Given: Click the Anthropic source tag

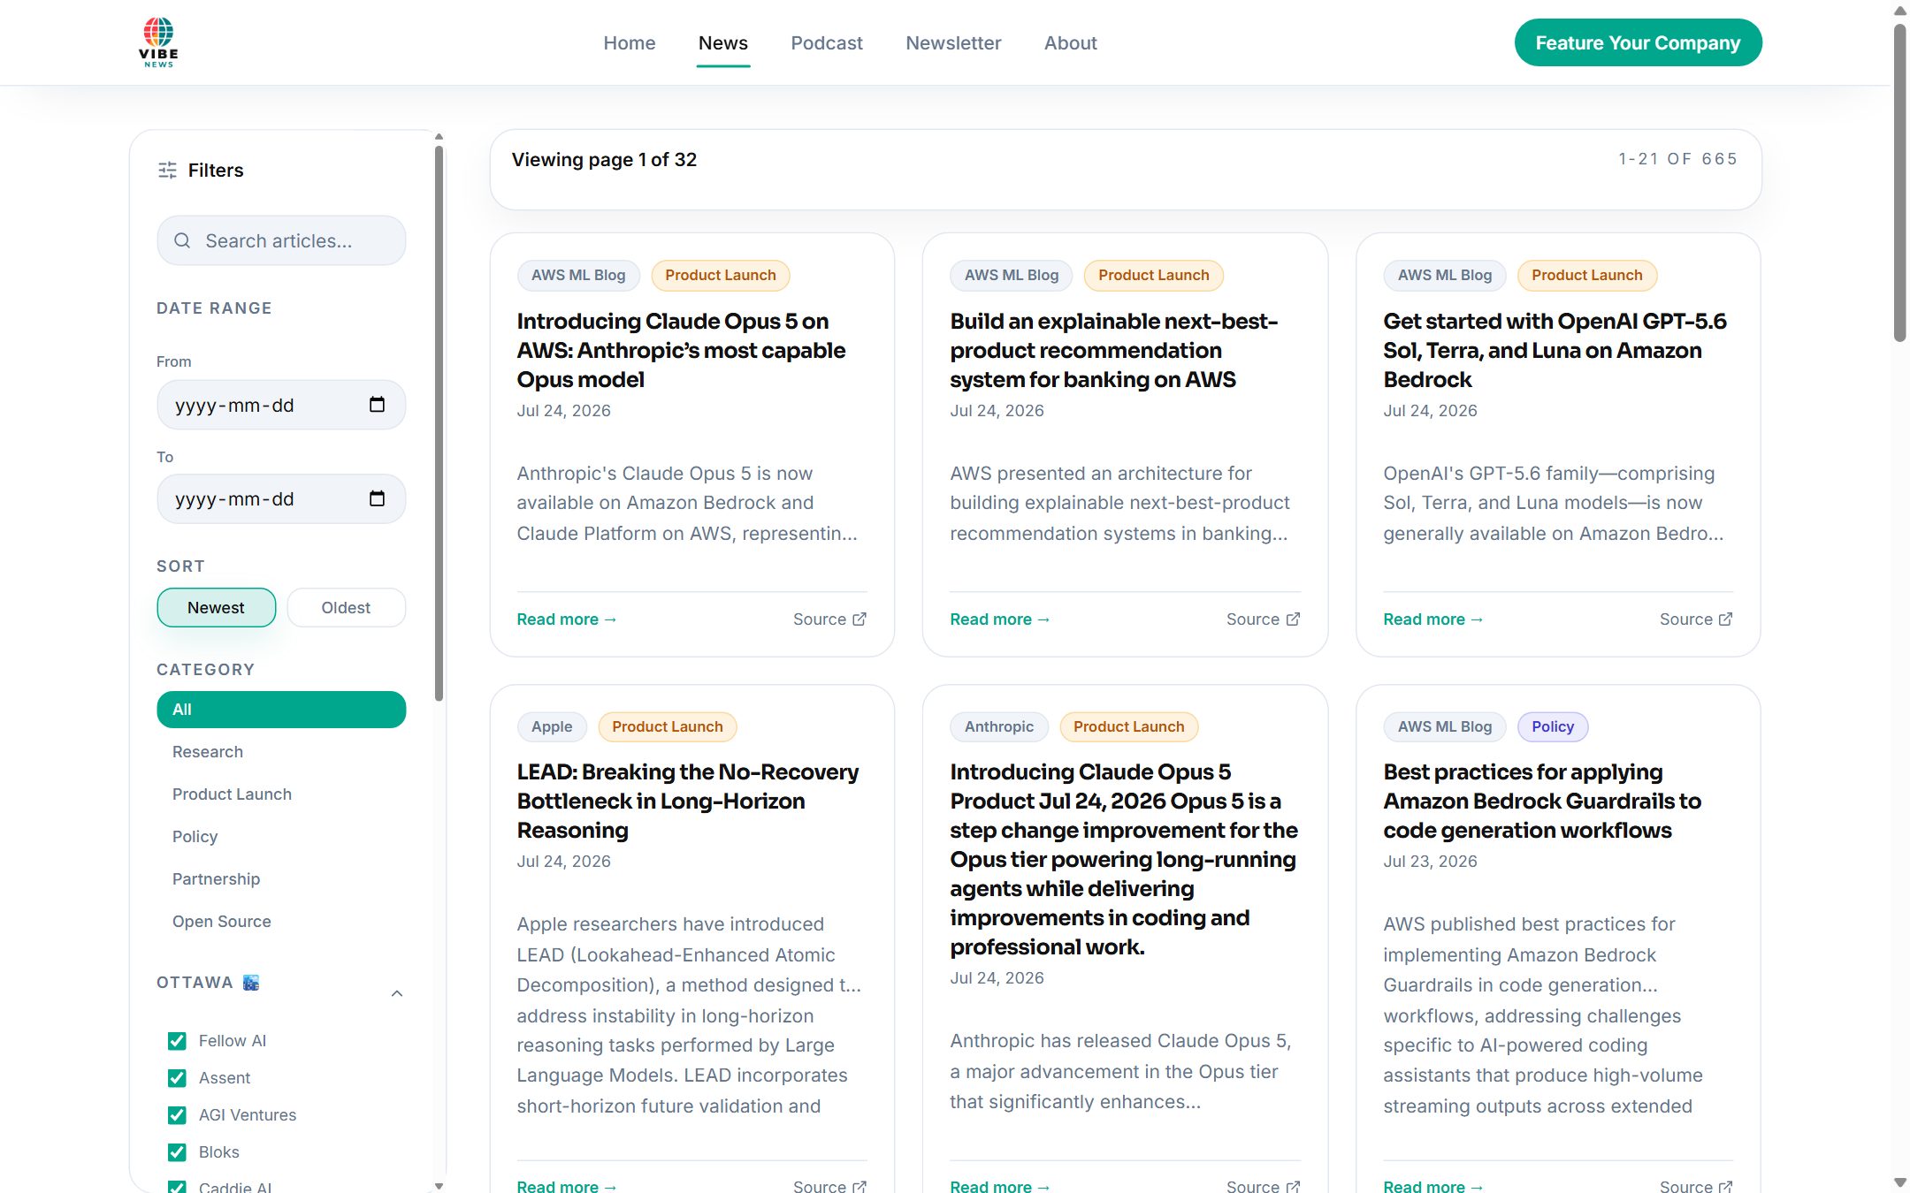Looking at the screenshot, I should click(999, 726).
